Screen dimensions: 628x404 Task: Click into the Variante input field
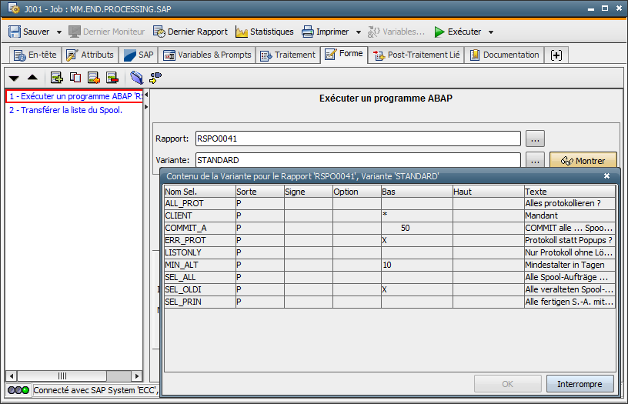(358, 160)
